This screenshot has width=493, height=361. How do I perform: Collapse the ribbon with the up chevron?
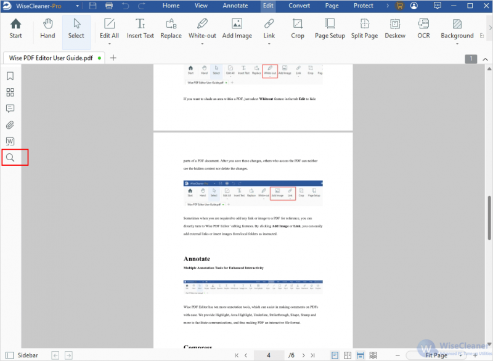pos(485,59)
